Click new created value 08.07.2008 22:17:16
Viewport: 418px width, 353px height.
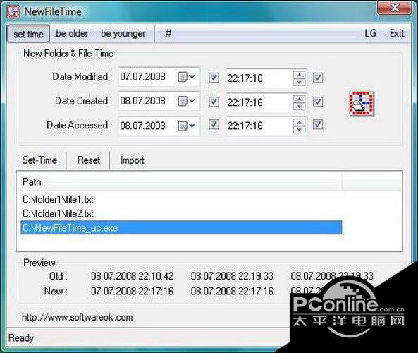[232, 291]
